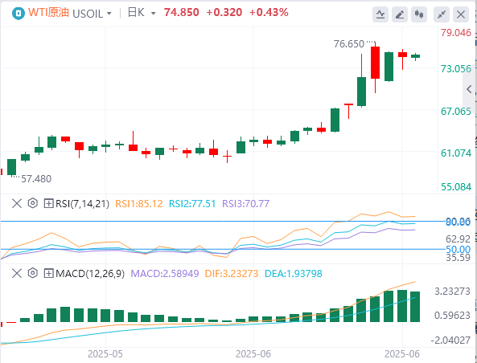Viewport: 477px width, 363px height.
Task: Select the pencil drawing tool icon
Action: (x=400, y=14)
